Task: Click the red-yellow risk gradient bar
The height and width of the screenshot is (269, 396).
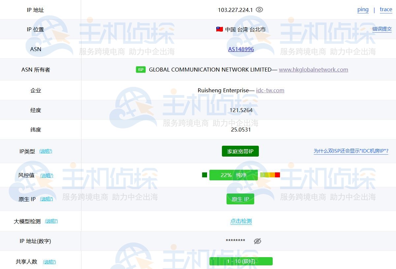Action: click(x=270, y=175)
